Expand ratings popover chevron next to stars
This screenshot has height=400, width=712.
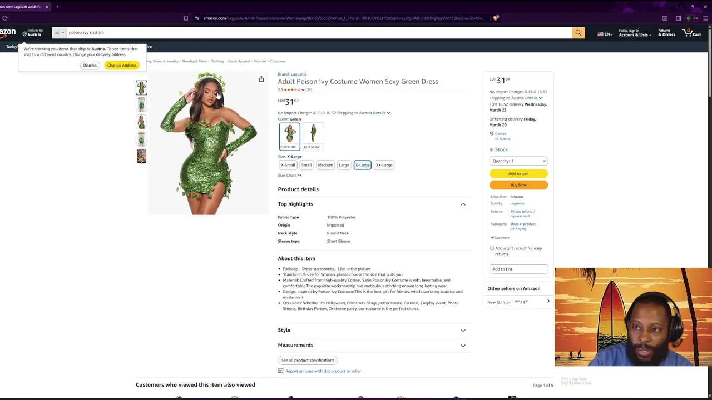[303, 89]
